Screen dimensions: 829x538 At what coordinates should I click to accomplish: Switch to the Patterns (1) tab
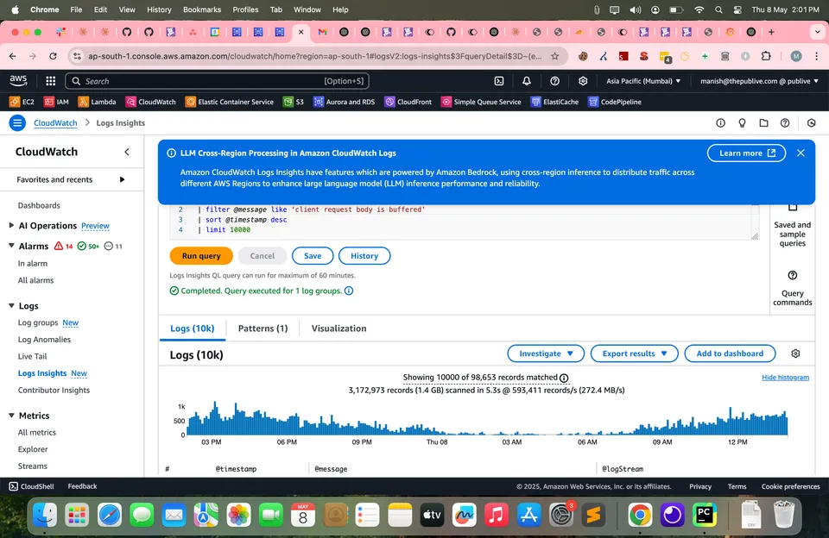point(263,328)
